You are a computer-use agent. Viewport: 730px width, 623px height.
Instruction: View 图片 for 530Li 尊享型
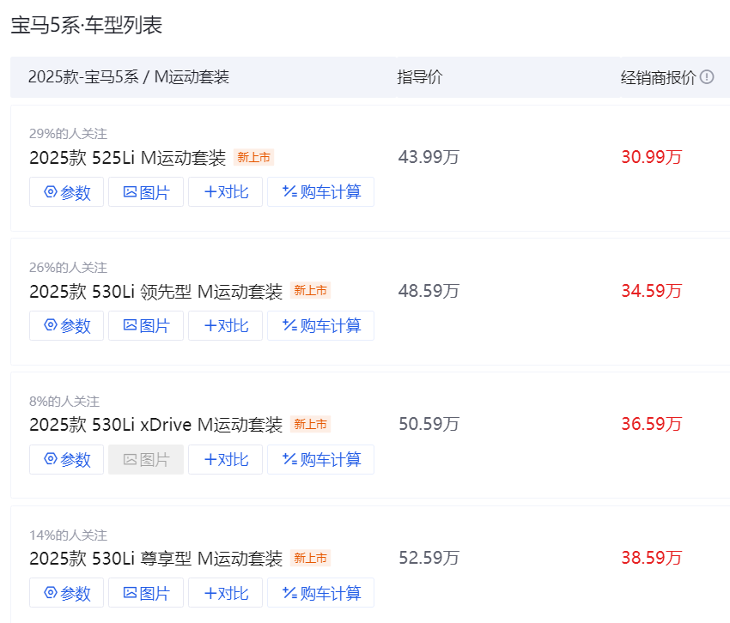coord(146,593)
